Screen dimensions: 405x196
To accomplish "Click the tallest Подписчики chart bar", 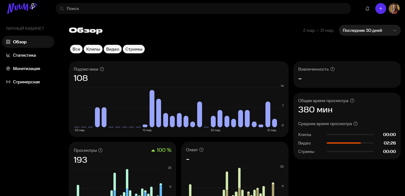I will pos(152,108).
